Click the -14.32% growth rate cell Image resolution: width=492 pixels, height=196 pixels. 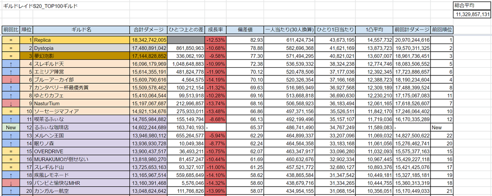216,182
